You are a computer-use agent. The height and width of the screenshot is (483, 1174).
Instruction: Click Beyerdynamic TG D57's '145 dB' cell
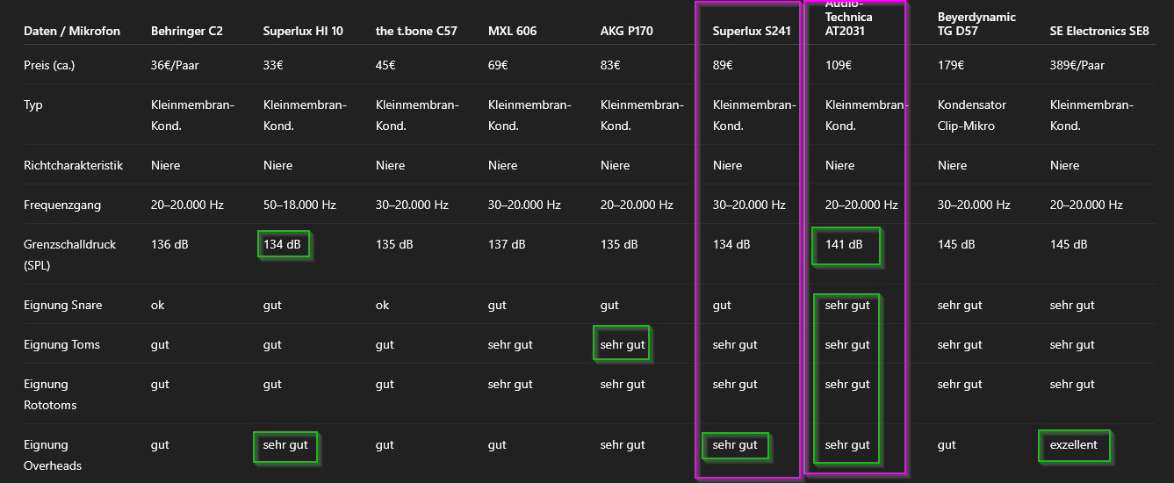(x=956, y=244)
